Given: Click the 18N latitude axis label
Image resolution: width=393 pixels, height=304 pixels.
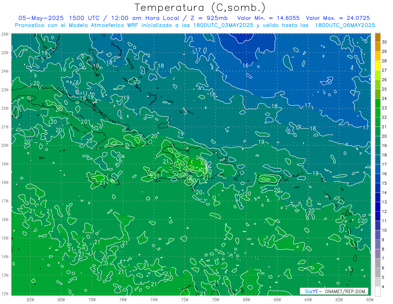Looking at the screenshot, I should [x=5, y=182].
